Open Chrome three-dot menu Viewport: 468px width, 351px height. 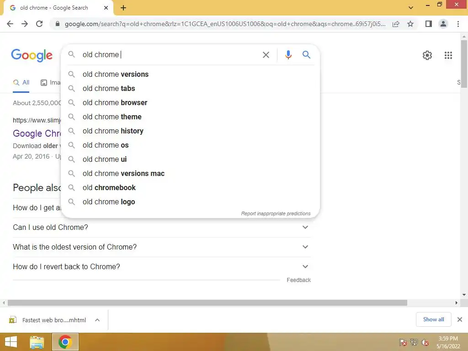[458, 24]
